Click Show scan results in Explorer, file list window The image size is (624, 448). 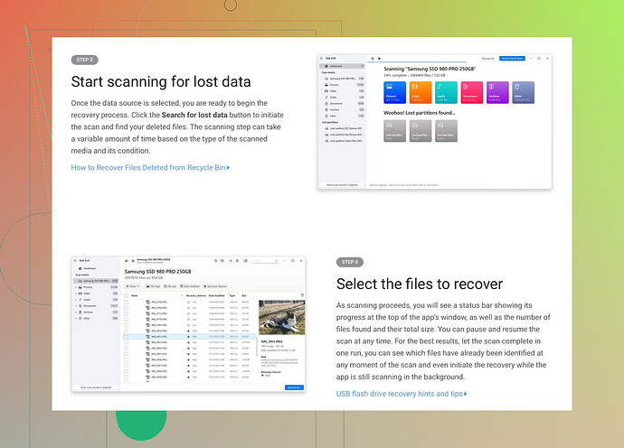pyautogui.click(x=96, y=387)
